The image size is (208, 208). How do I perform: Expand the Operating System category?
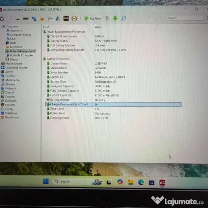[14, 68]
